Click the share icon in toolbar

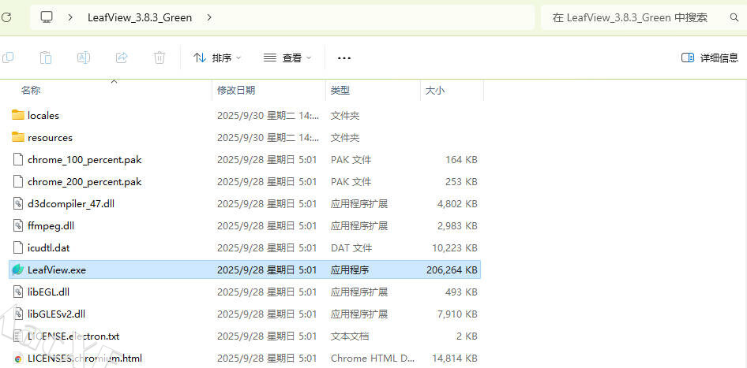pos(122,58)
